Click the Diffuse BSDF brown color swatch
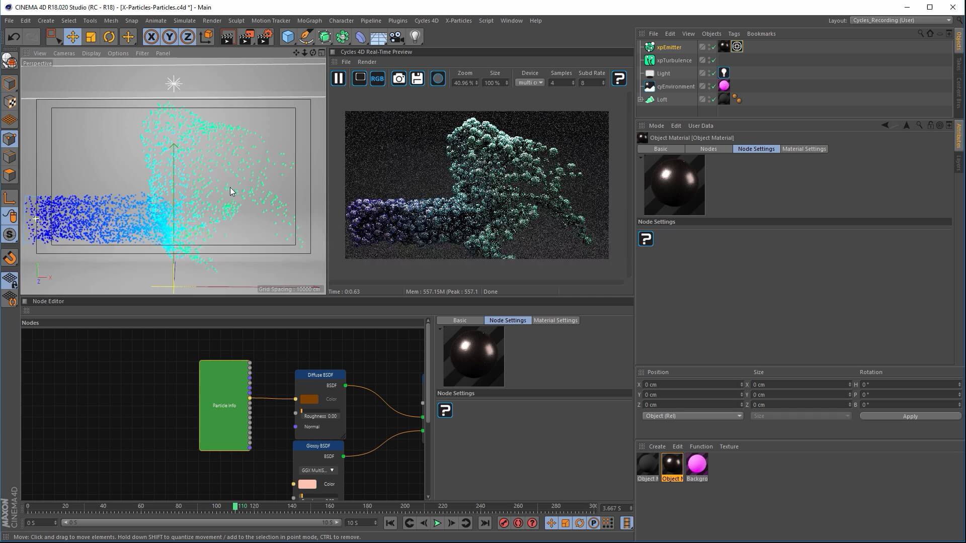 309,399
